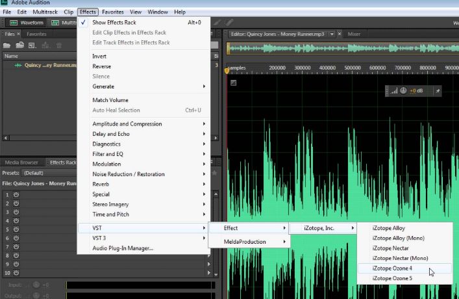Toggle power for effects slot 4
Viewport: 459px width, 299px height.
coord(16,221)
